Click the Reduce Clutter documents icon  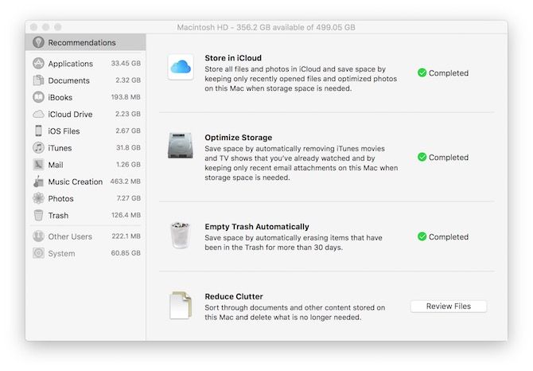tap(181, 306)
